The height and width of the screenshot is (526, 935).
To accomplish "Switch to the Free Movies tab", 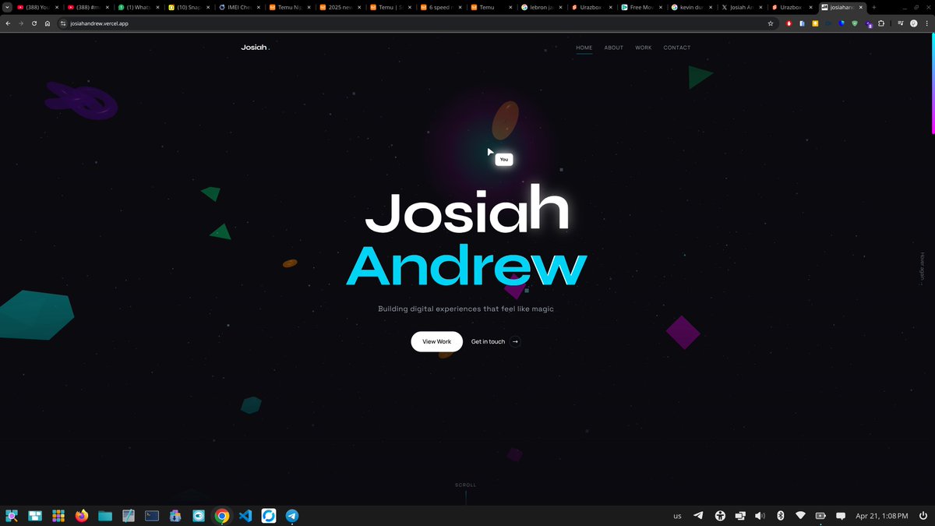I will point(642,7).
